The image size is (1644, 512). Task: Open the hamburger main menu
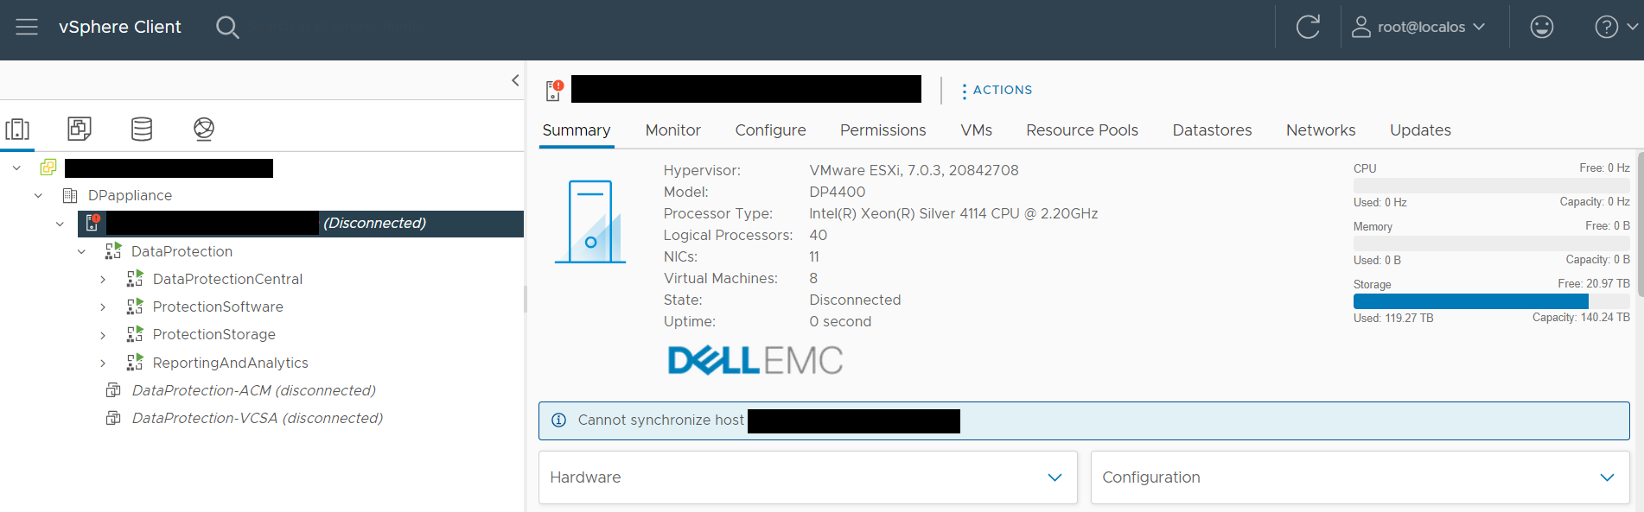point(27,27)
